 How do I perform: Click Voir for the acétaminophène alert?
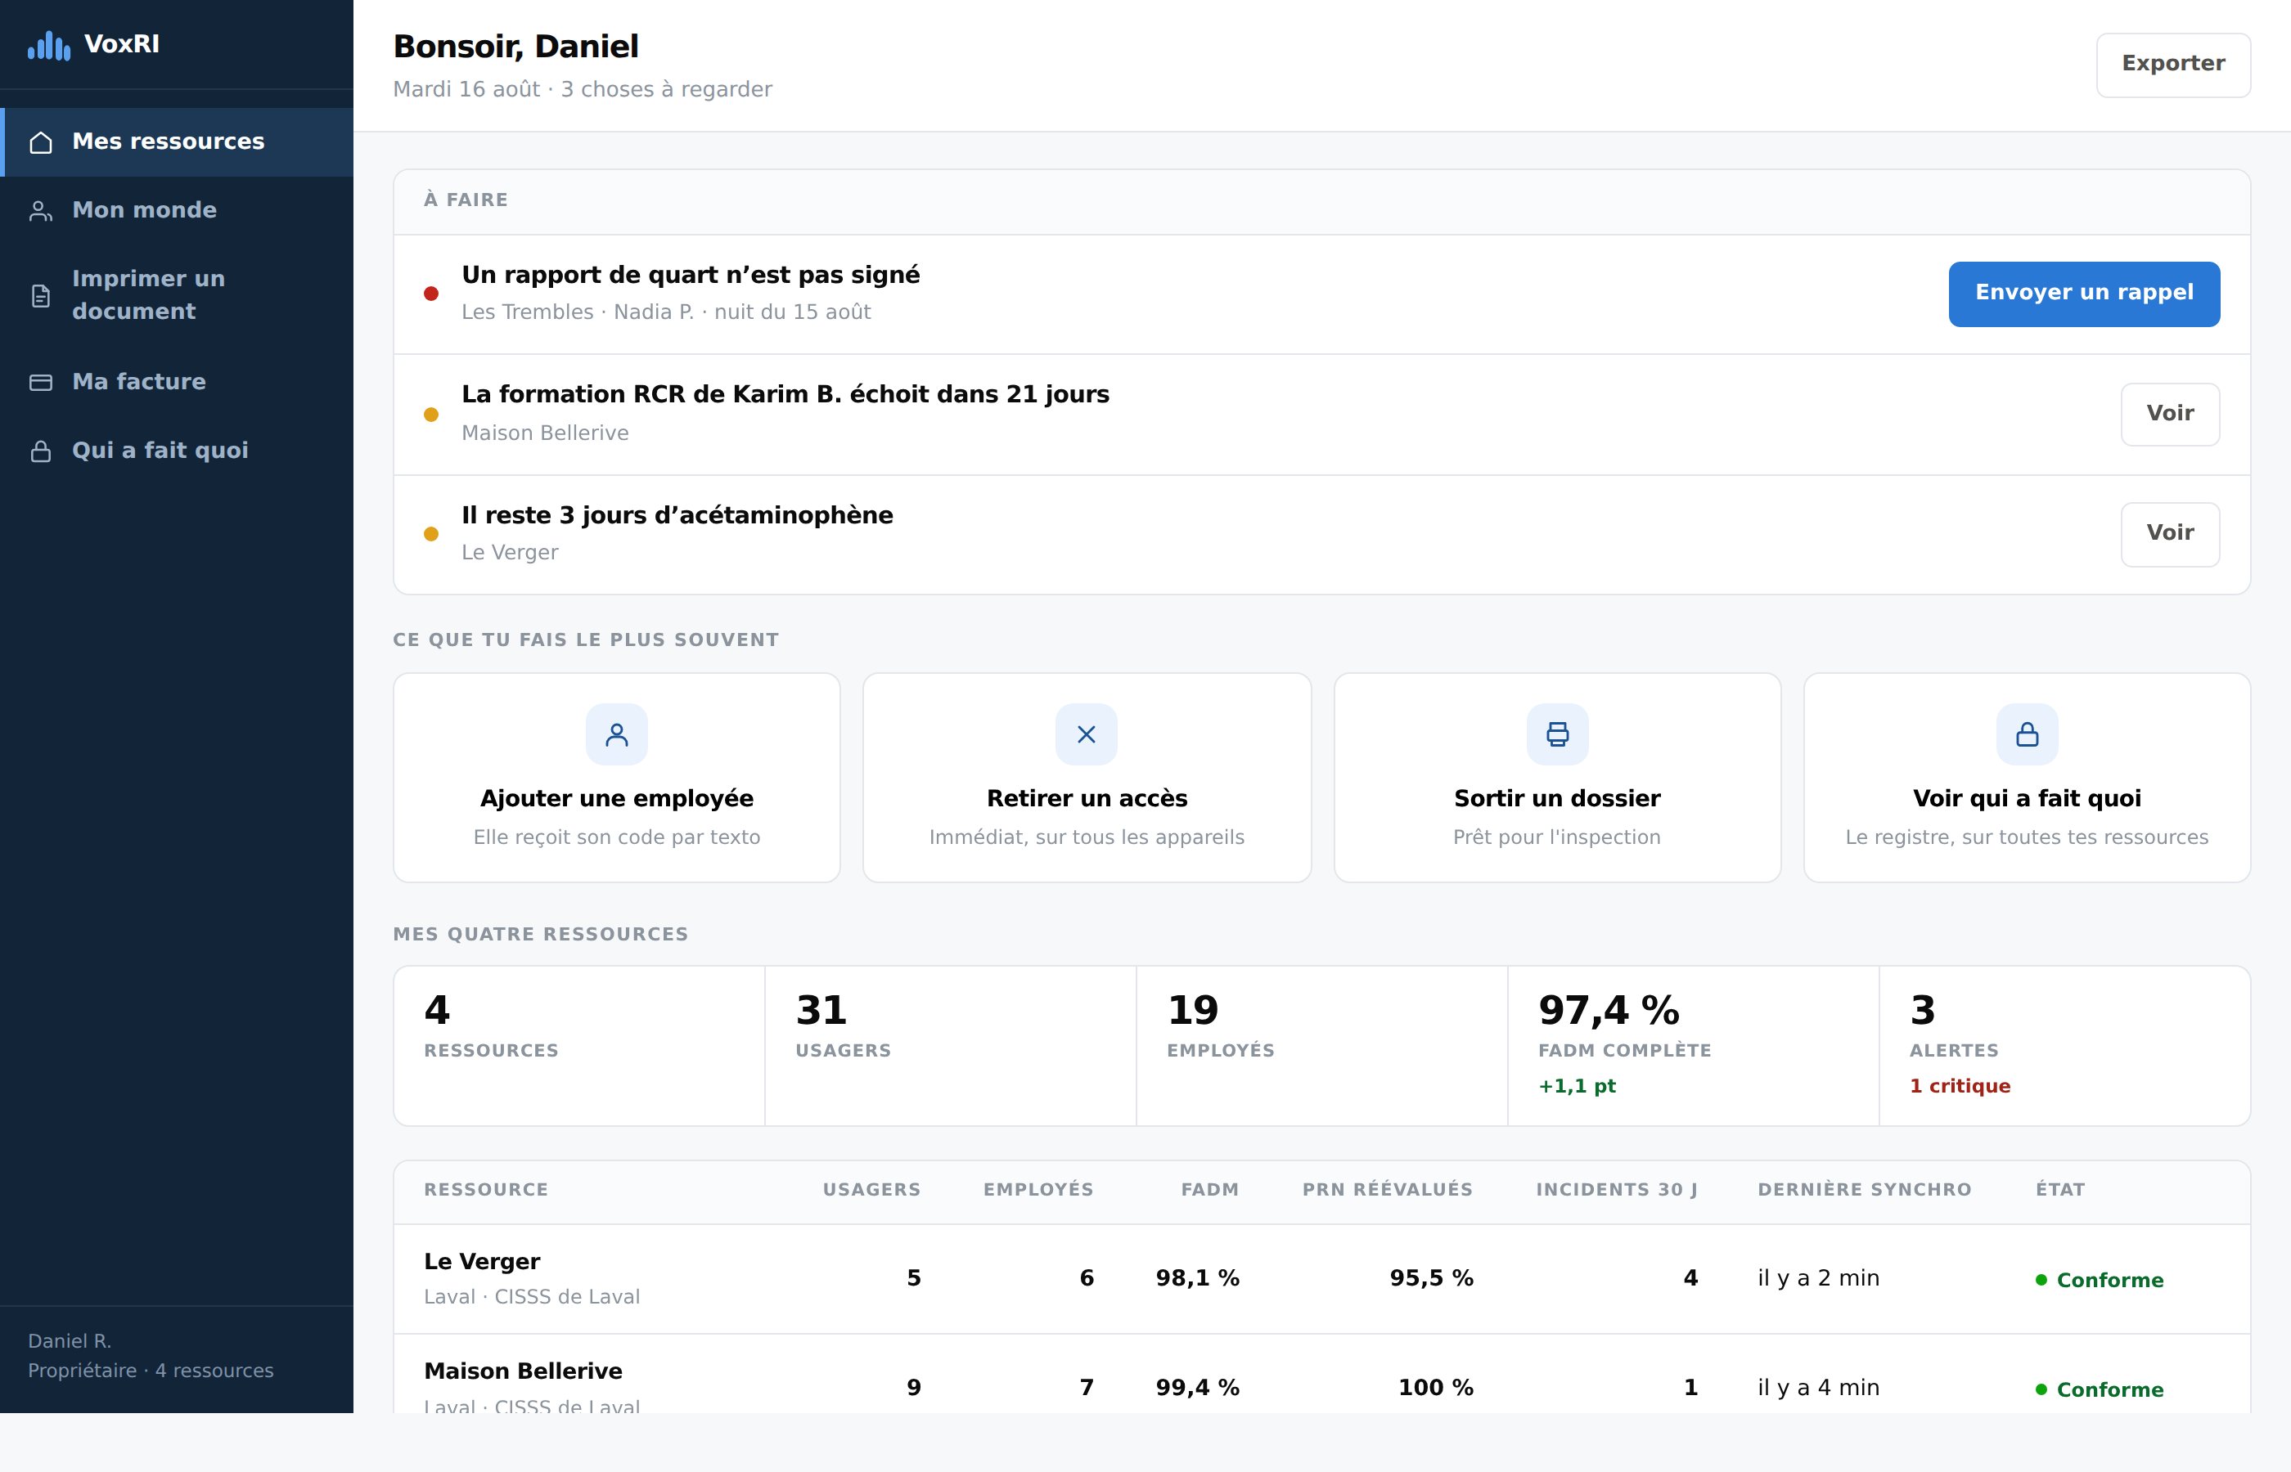[2171, 533]
